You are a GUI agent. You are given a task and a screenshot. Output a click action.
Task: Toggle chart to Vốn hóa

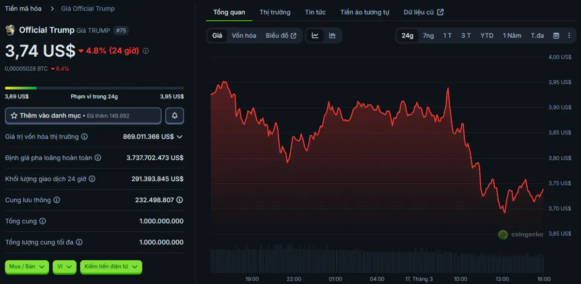[x=244, y=35]
